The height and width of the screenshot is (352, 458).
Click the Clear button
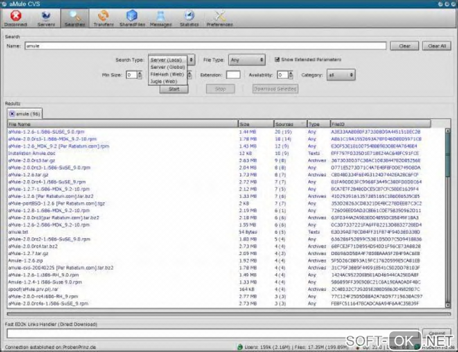(x=405, y=46)
